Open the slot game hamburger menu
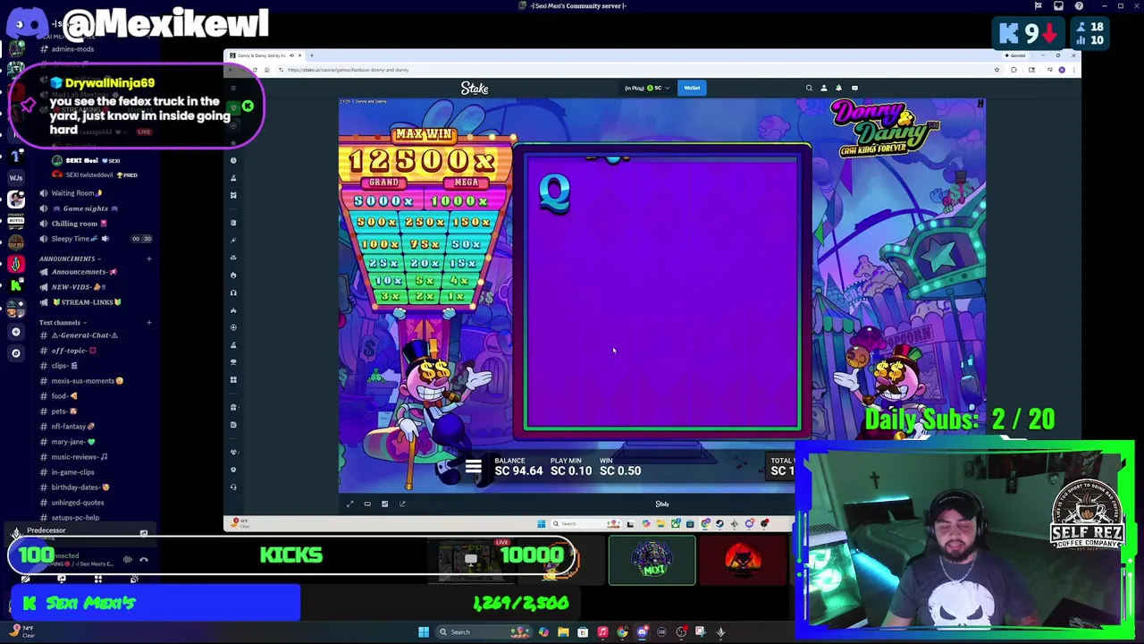The height and width of the screenshot is (644, 1144). click(473, 468)
